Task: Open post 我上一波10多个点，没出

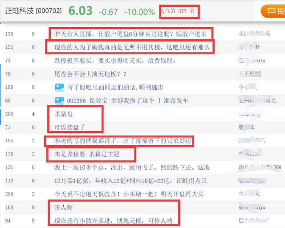Action: point(132,168)
